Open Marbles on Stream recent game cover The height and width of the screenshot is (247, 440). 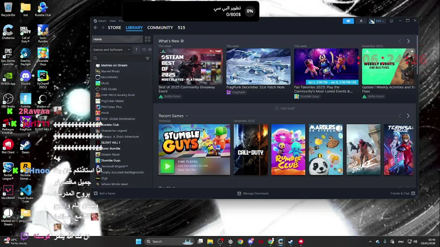pos(326,150)
